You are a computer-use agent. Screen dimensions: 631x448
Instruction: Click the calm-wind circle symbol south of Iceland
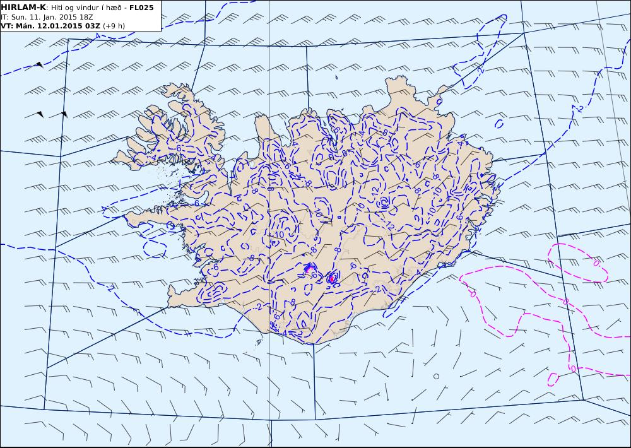click(x=436, y=376)
